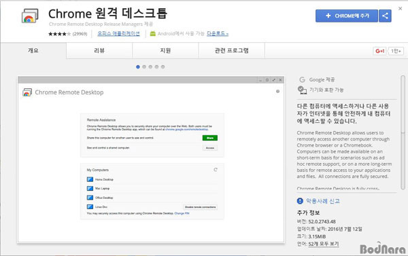This screenshot has height=256, width=408.
Task: Click the rating count (29969)
Action: point(80,34)
